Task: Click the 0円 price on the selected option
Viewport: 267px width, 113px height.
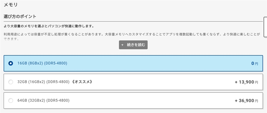Action: 254,63
